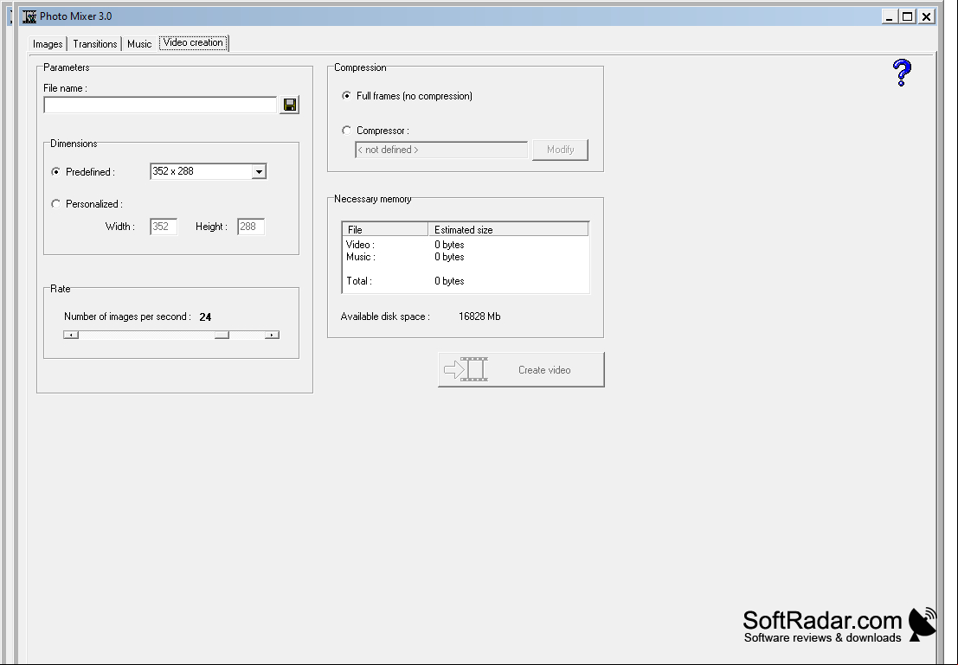This screenshot has width=958, height=665.
Task: Click the Create video button
Action: [x=521, y=369]
